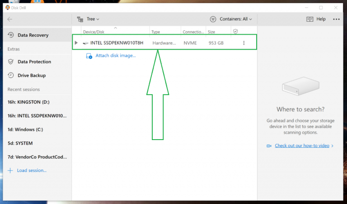Screen dimensions: 347x204
Task: Click the shield column header icon
Action: click(x=235, y=32)
